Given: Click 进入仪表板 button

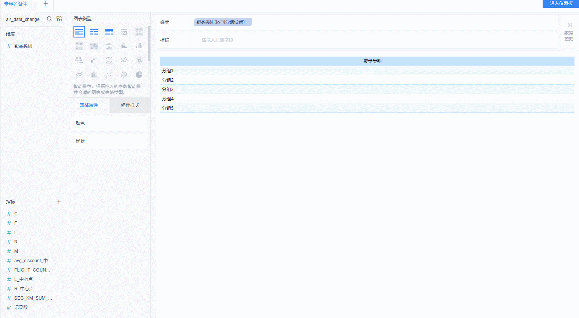Looking at the screenshot, I should point(561,3).
